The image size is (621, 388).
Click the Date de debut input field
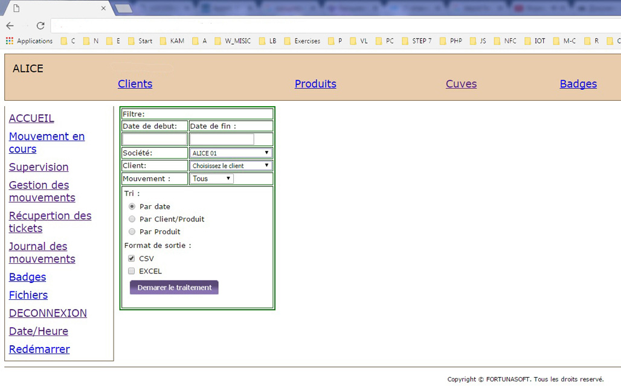click(155, 139)
